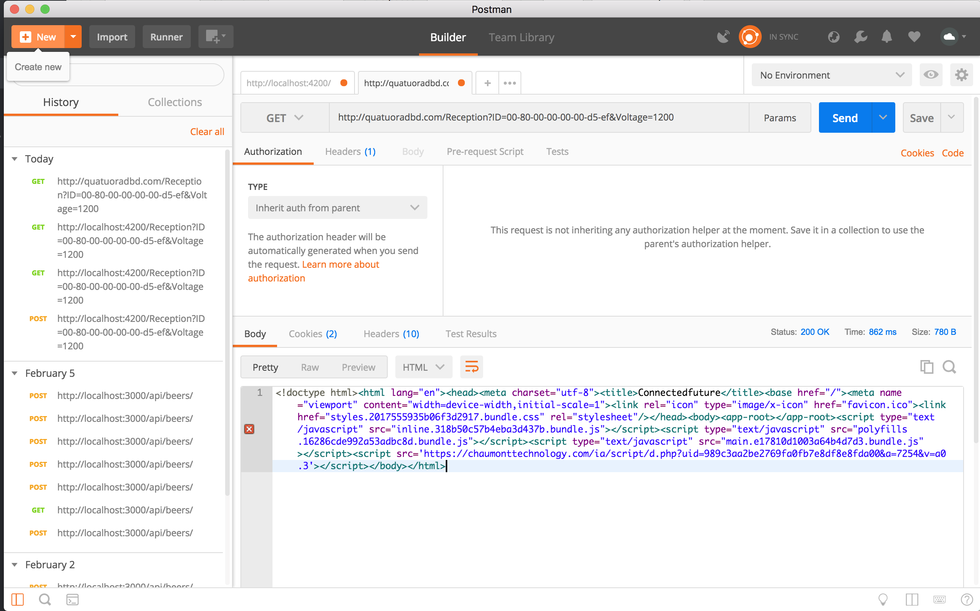Switch response view to Preview
This screenshot has height=611, width=980.
coord(358,367)
